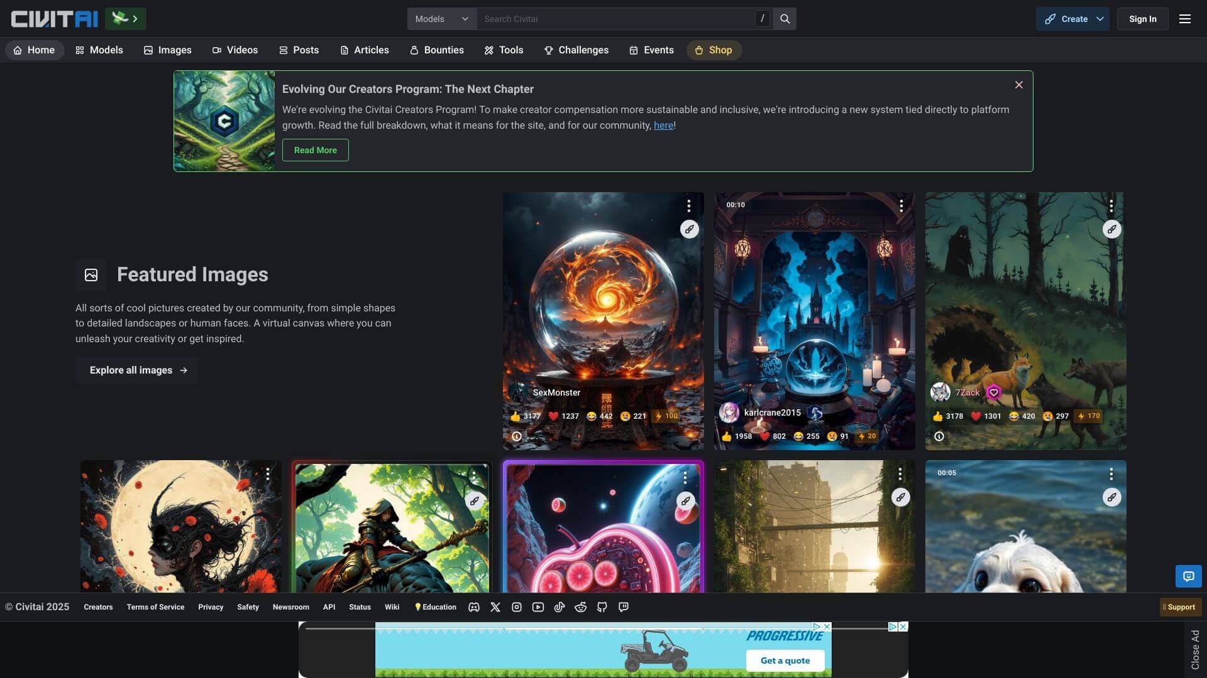Remix the fire orb image via brush icon
Image resolution: width=1207 pixels, height=678 pixels.
click(689, 229)
